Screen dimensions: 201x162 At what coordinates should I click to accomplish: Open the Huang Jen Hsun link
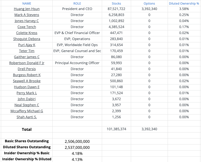pyautogui.click(x=27, y=9)
